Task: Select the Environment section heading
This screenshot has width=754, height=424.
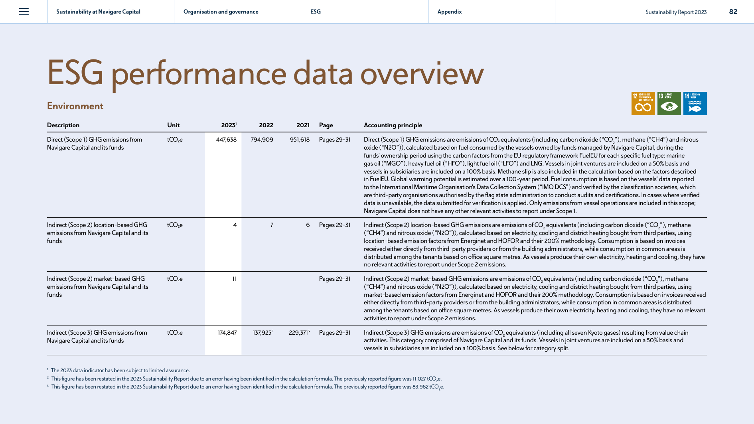Action: [75, 106]
